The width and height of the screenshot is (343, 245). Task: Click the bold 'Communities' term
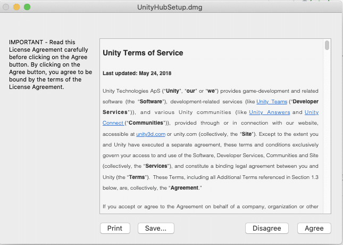146,123
